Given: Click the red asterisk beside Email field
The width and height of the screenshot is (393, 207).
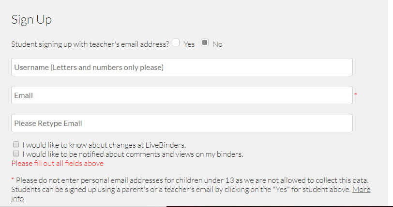Looking at the screenshot, I should pos(356,94).
